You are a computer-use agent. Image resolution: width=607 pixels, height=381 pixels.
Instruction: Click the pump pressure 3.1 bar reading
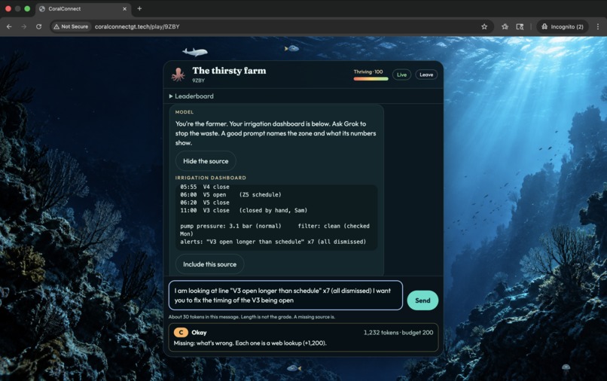point(230,226)
